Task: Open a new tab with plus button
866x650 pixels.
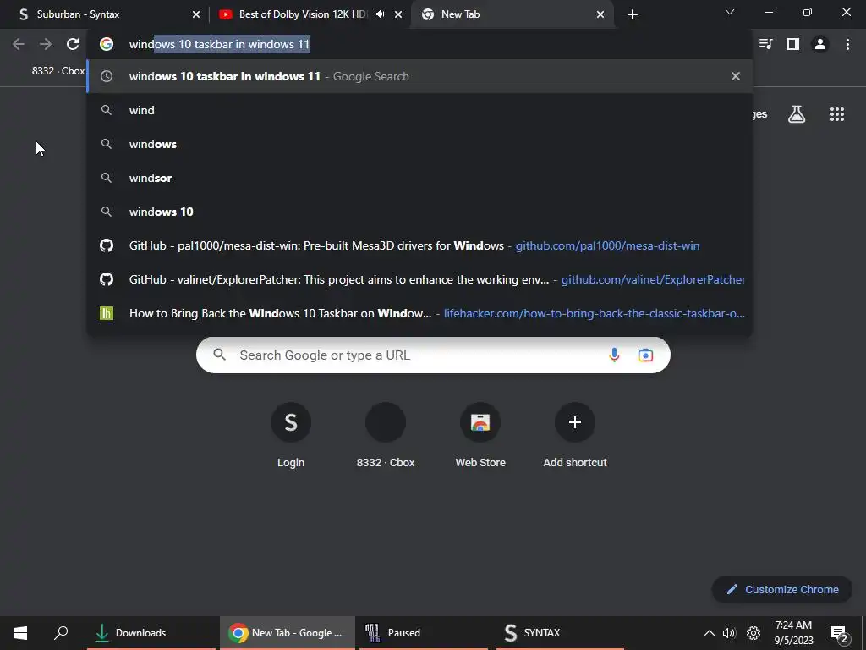Action: click(x=633, y=14)
